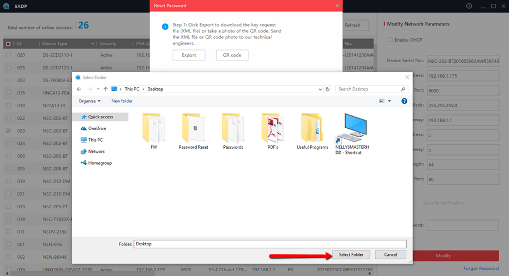Select OneDrive in the navigation pane
Image resolution: width=509 pixels, height=276 pixels.
point(96,128)
